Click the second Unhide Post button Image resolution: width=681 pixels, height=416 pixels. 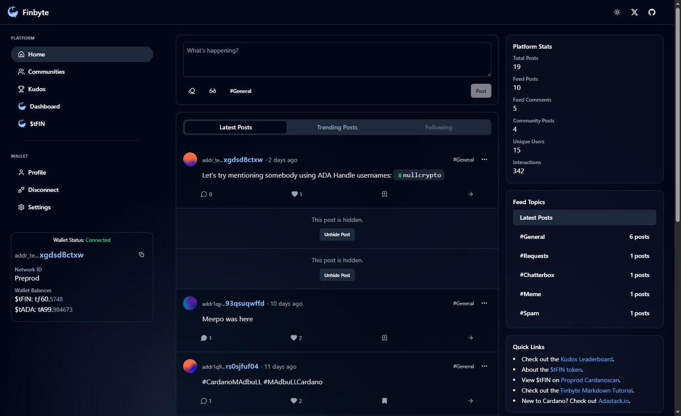337,275
